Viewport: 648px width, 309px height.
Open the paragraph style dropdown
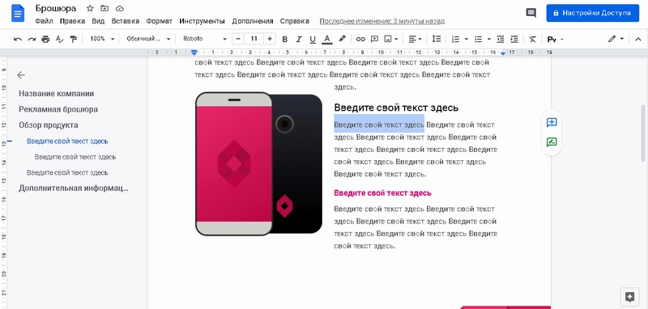pyautogui.click(x=148, y=39)
